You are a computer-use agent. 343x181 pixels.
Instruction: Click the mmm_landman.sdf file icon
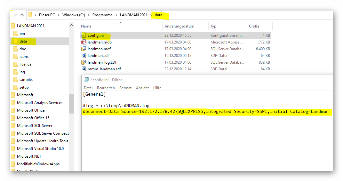tap(84, 69)
